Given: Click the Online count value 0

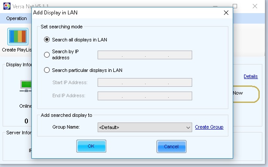Looking at the screenshot, I should click(26, 121).
